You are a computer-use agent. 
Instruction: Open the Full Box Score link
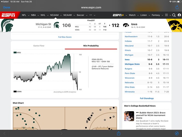65,37
